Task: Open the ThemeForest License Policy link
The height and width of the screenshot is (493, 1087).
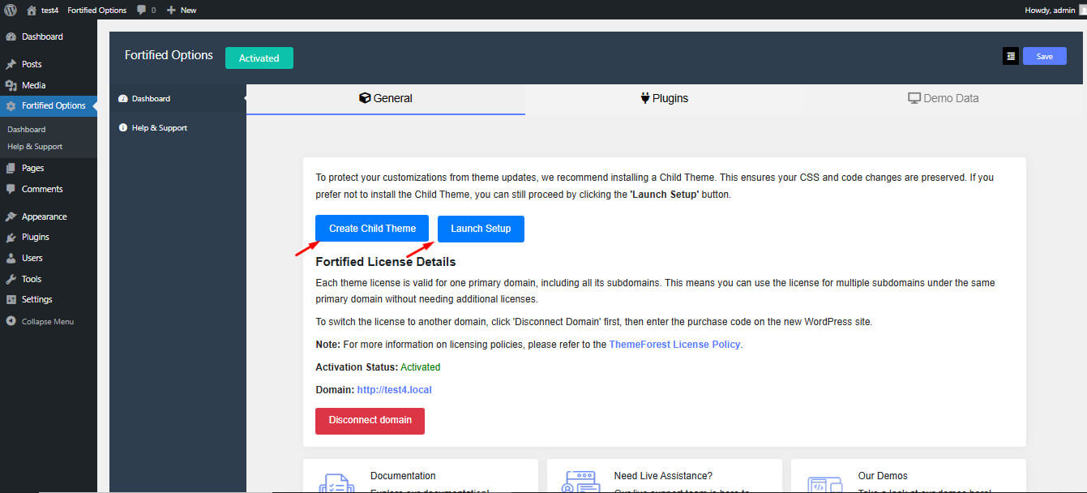Action: [674, 345]
